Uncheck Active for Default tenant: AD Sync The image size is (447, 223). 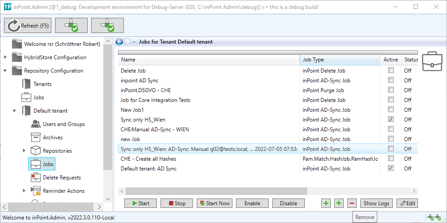pos(391,168)
